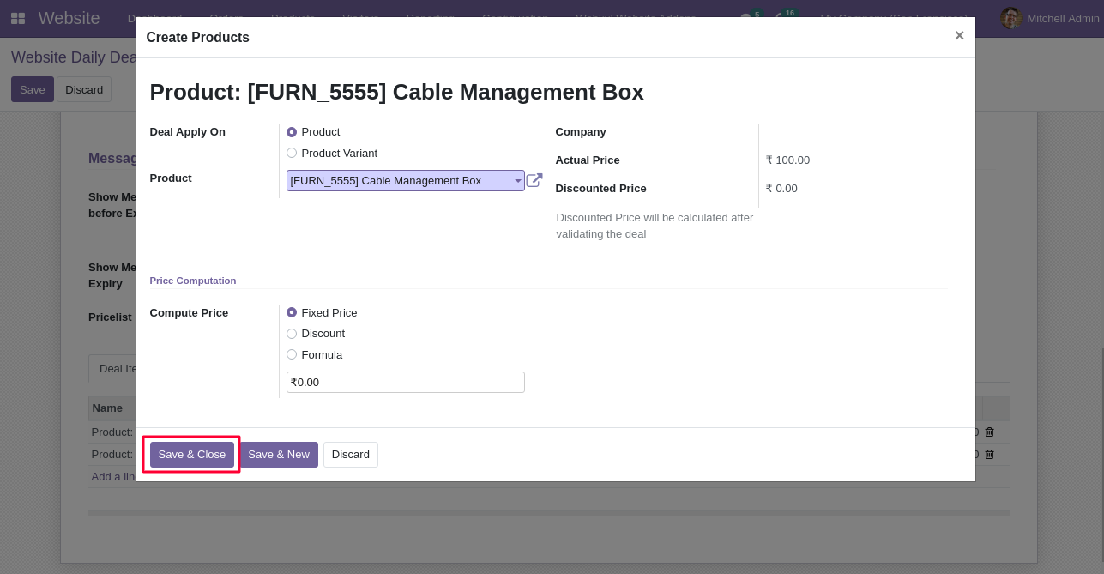Add a line in Deal Items
The width and height of the screenshot is (1104, 574).
pyautogui.click(x=114, y=477)
